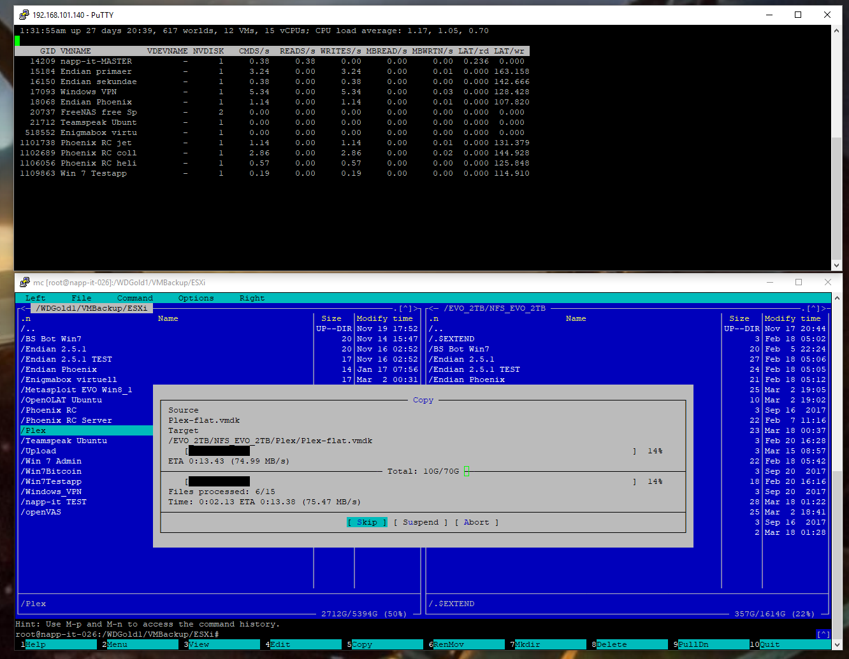Screen dimensions: 849x659
Task: Open the right panel's [^] history dropdown
Action: pyautogui.click(x=813, y=308)
